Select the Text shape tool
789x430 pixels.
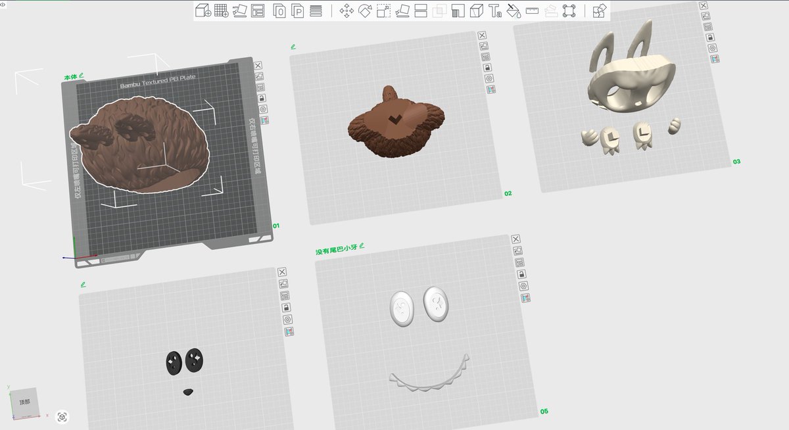[x=495, y=11]
